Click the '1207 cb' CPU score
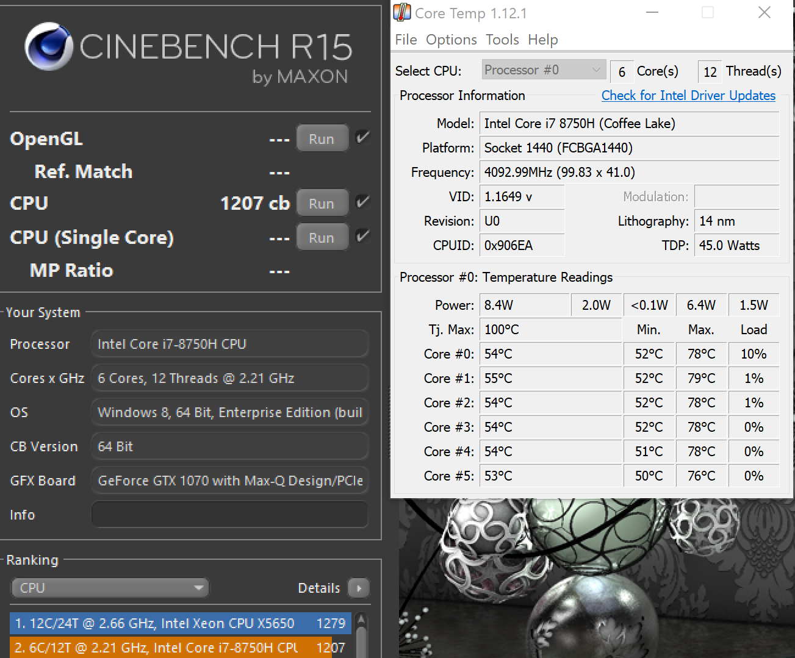Screen dimensions: 795x658 click(x=255, y=203)
